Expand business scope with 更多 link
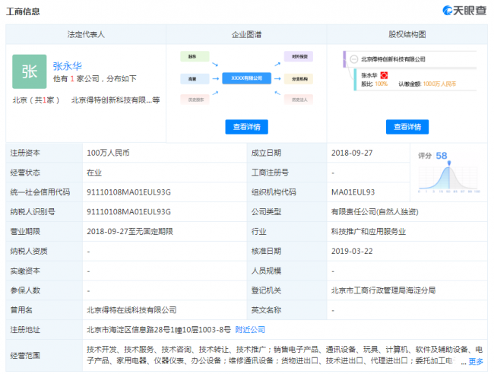The height and width of the screenshot is (374, 494). (476, 361)
